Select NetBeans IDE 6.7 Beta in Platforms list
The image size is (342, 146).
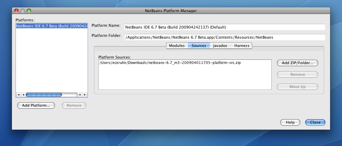pos(52,26)
